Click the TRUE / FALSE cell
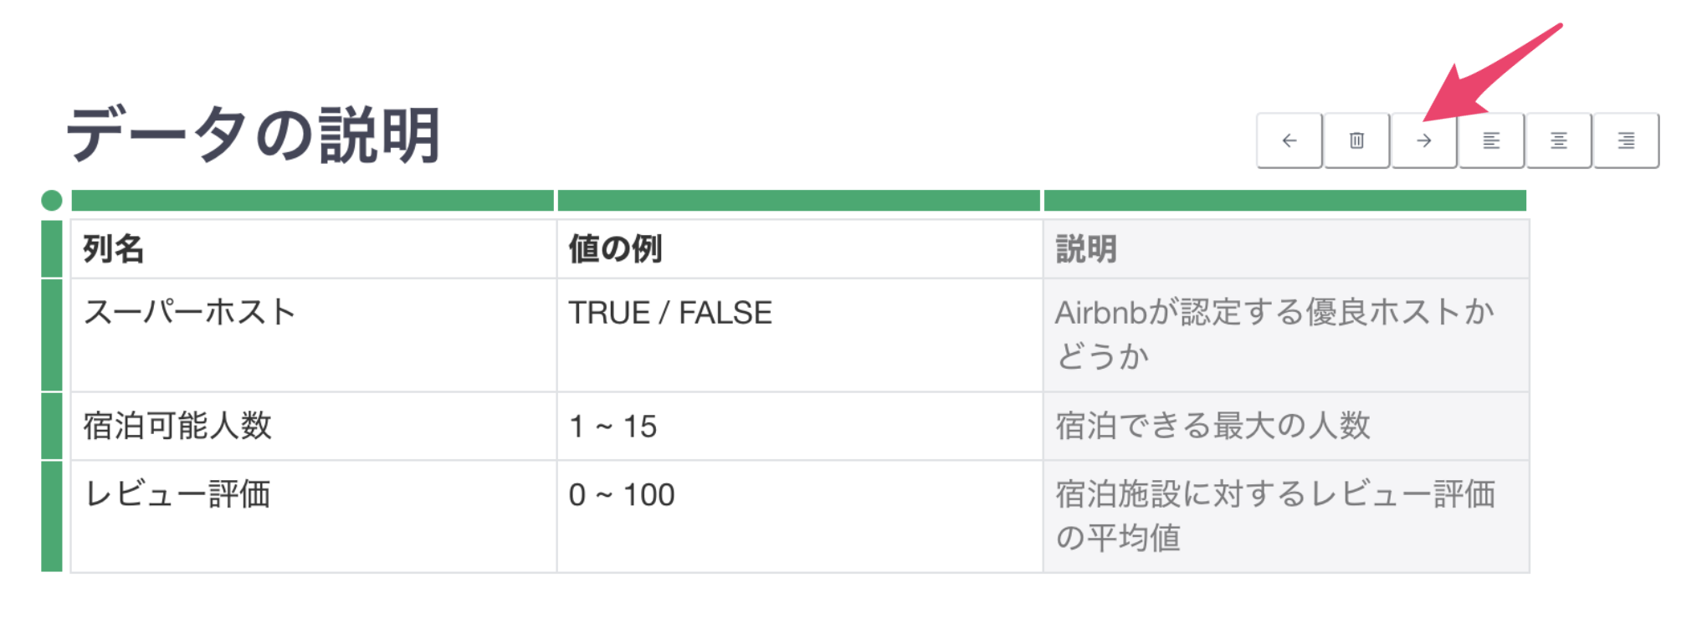This screenshot has height=644, width=1707. tap(800, 335)
